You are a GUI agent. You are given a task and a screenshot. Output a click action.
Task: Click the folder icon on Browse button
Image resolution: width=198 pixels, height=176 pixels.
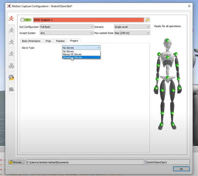11,162
